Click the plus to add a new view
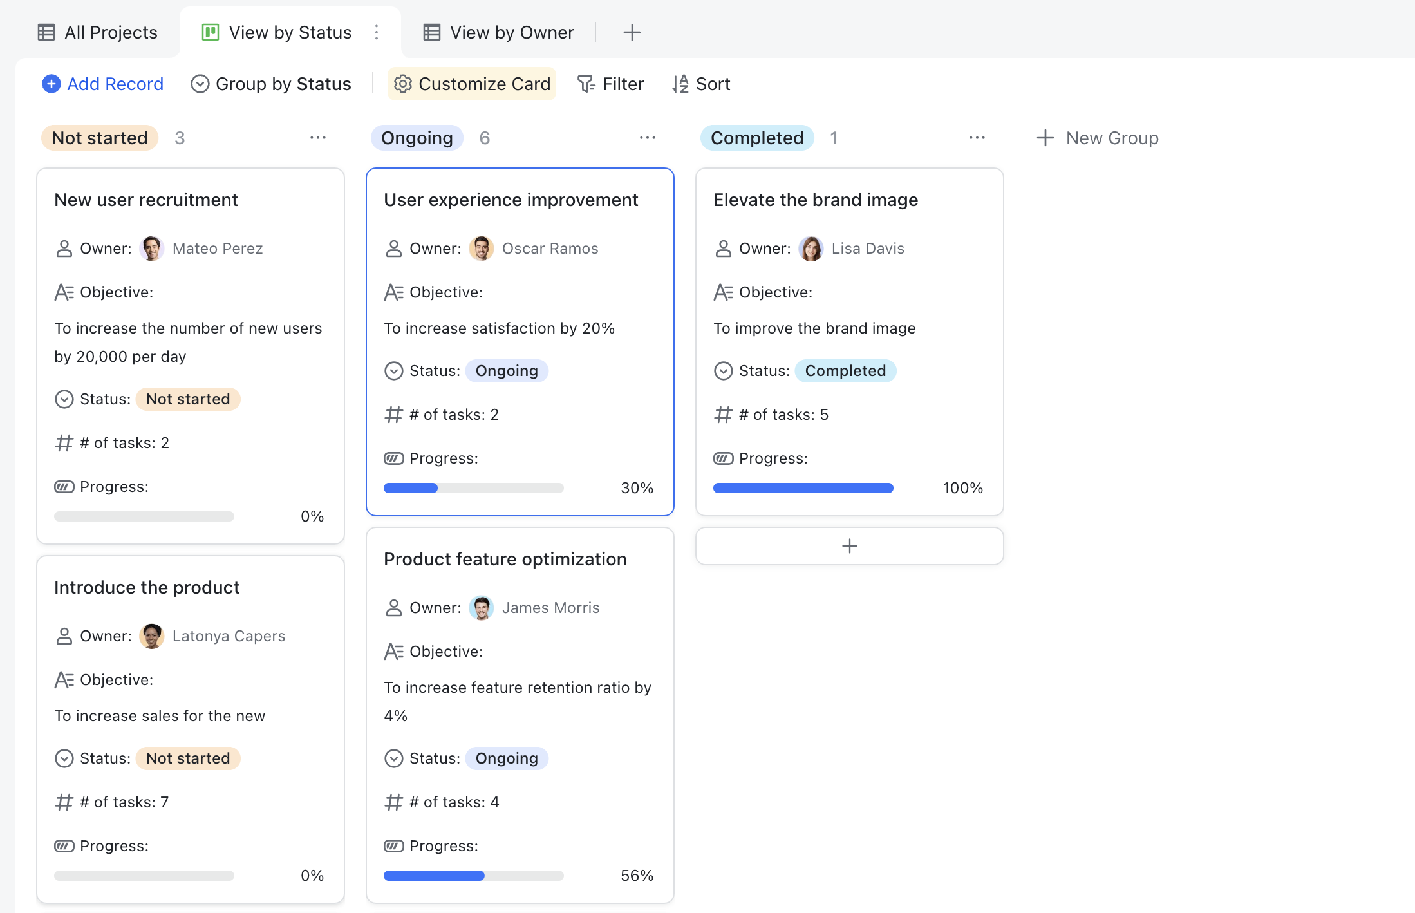Viewport: 1415px width, 913px height. tap(632, 32)
